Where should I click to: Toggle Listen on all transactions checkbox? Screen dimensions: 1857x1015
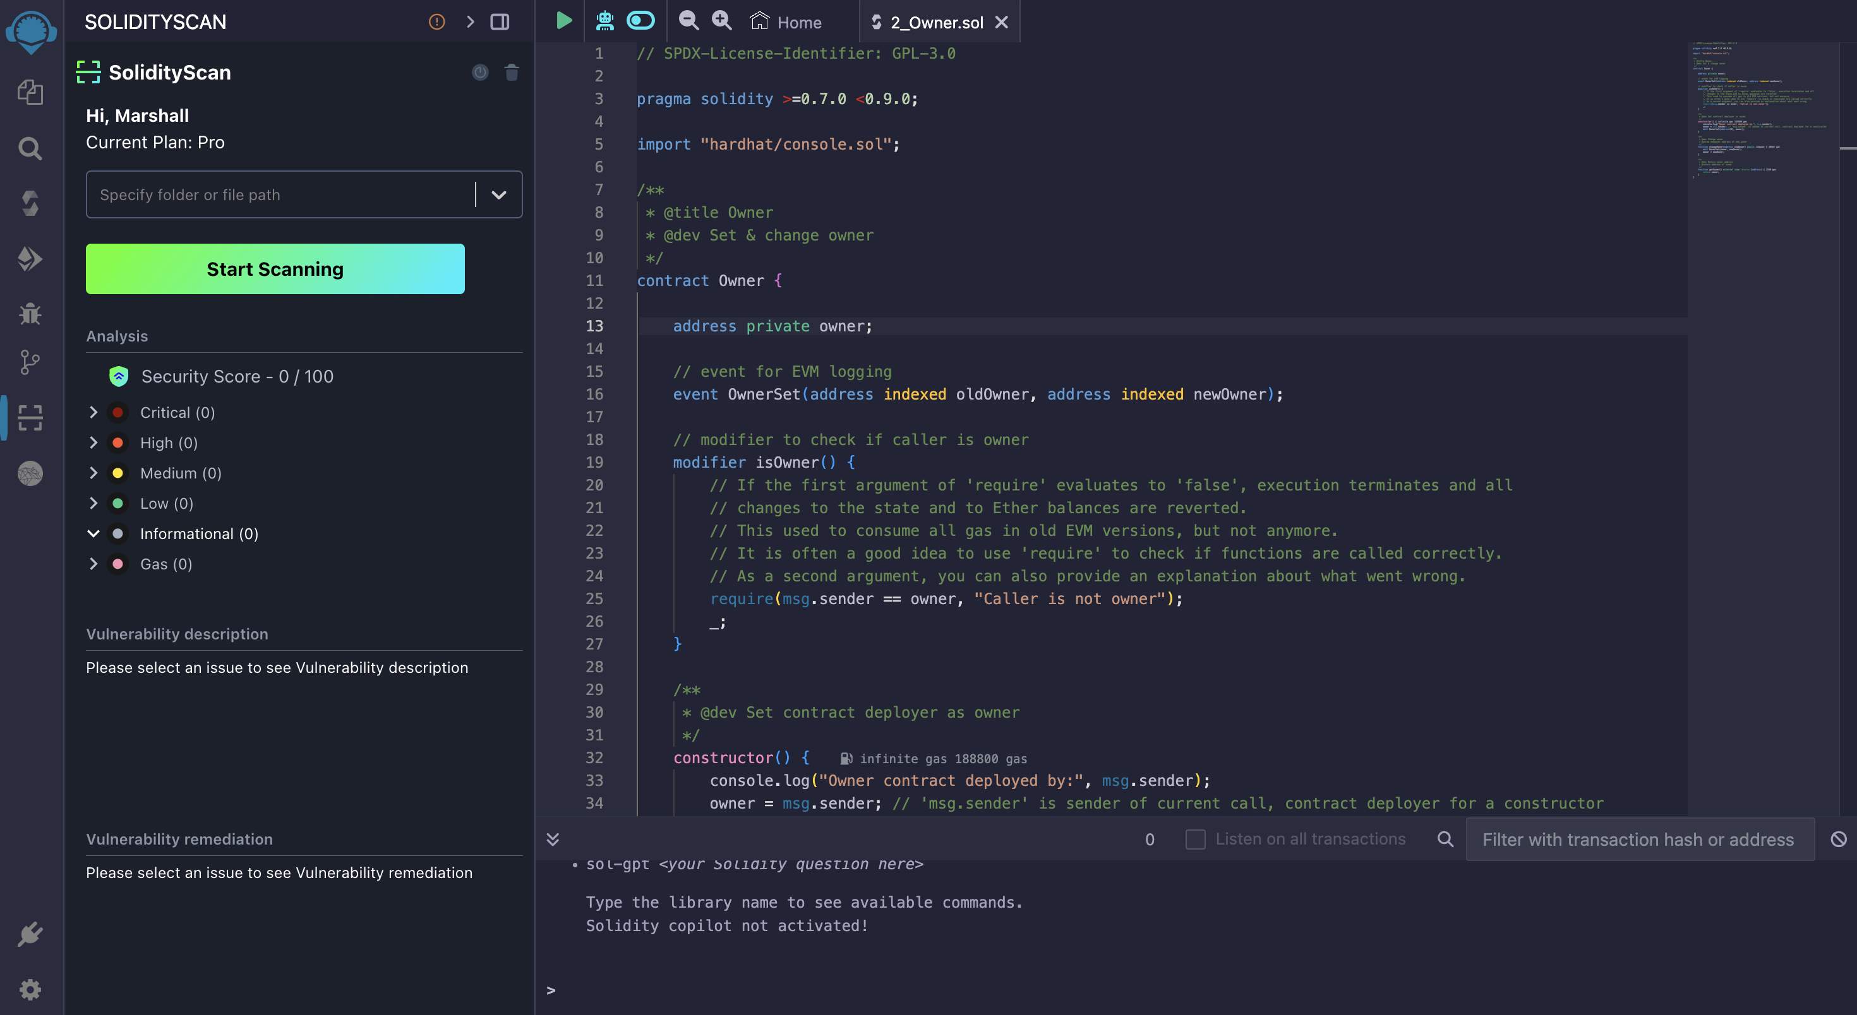click(x=1196, y=839)
